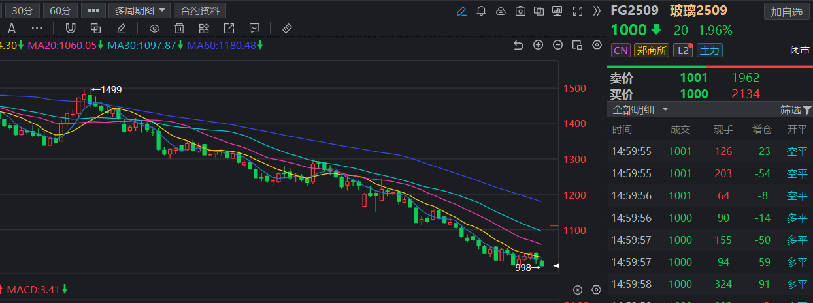Click the 卖价 1001 quote row

[710, 78]
